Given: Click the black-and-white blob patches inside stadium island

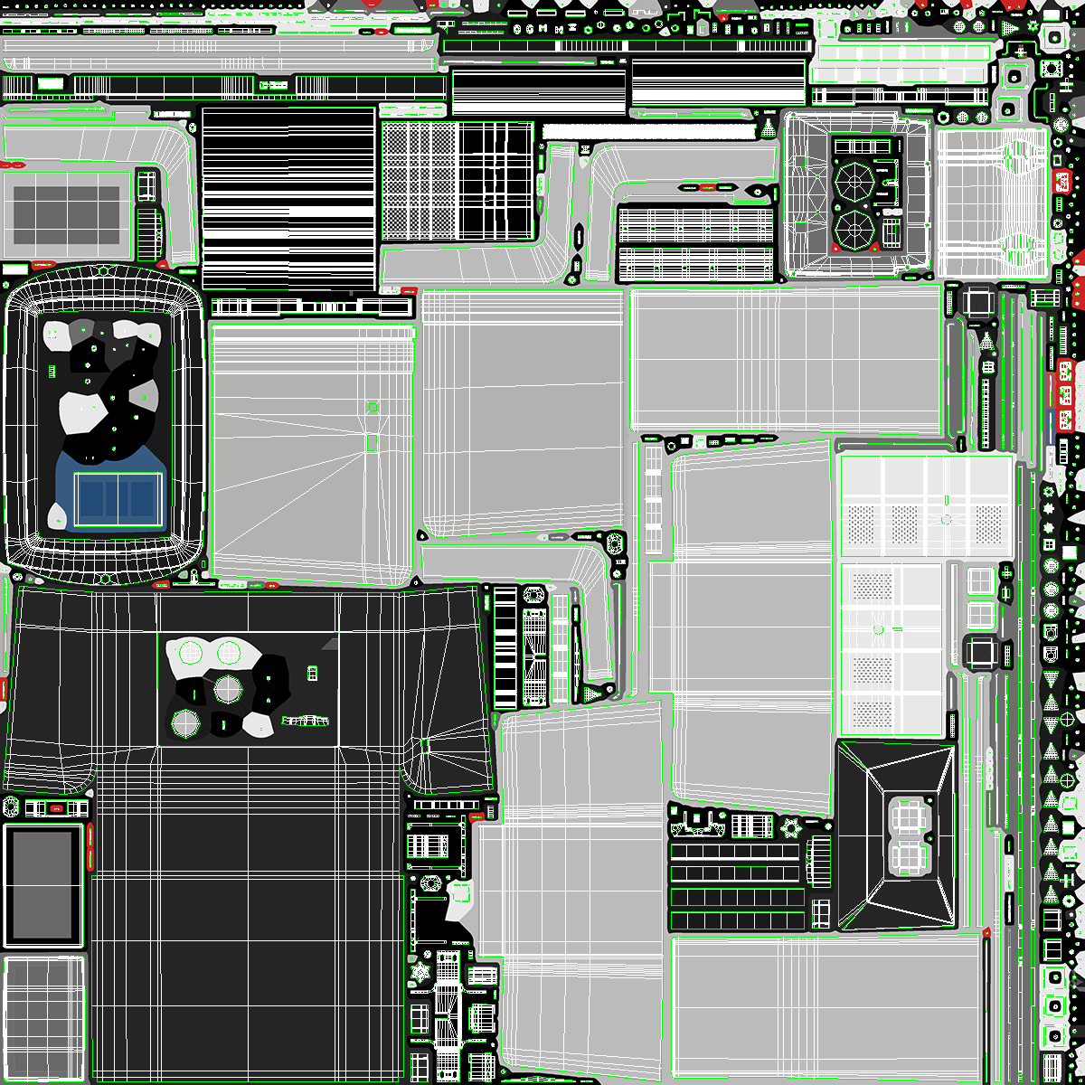Looking at the screenshot, I should (x=102, y=389).
